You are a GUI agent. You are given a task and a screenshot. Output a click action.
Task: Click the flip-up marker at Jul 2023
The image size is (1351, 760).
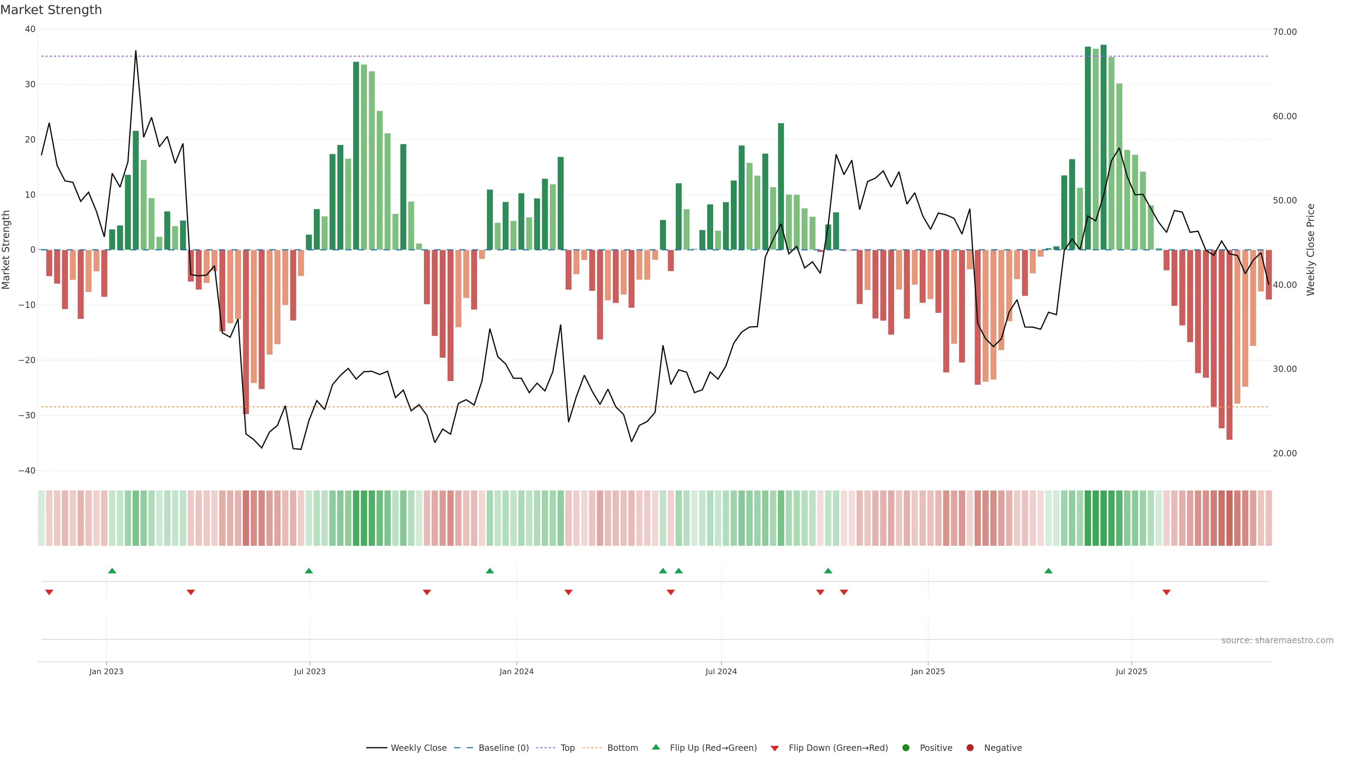[x=309, y=571]
